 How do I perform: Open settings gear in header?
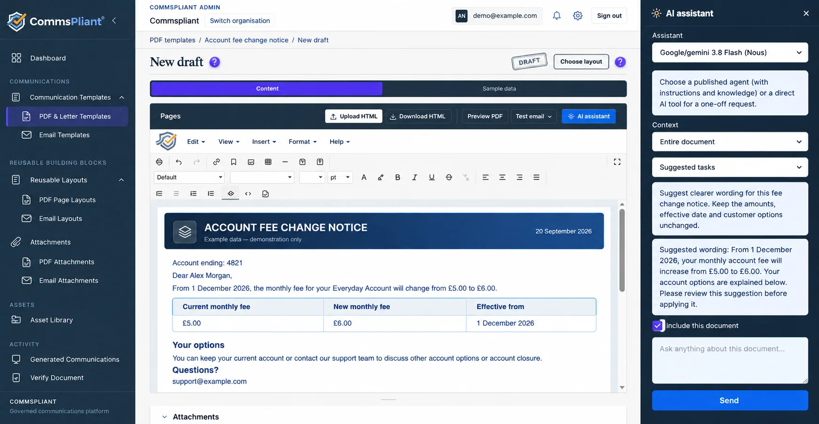578,16
